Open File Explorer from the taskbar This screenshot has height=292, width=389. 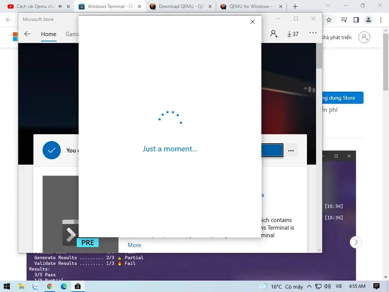pos(22,287)
